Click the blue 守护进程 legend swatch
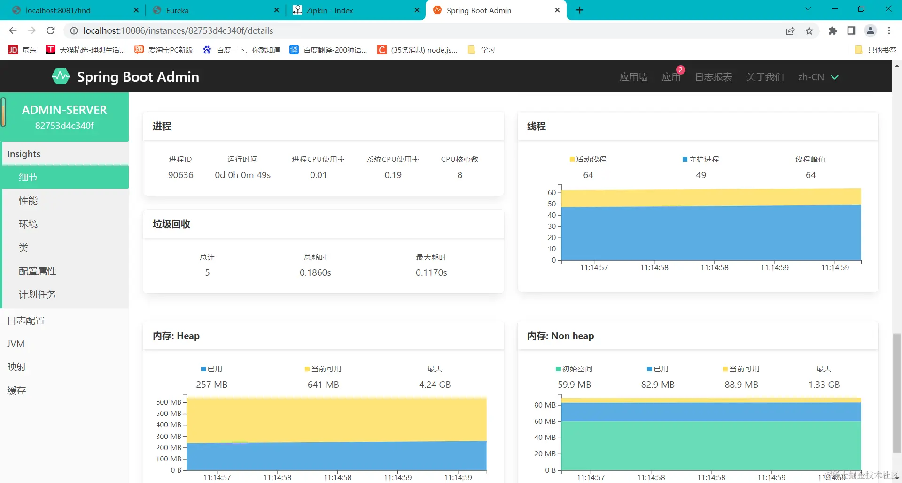This screenshot has height=483, width=902. (x=685, y=159)
